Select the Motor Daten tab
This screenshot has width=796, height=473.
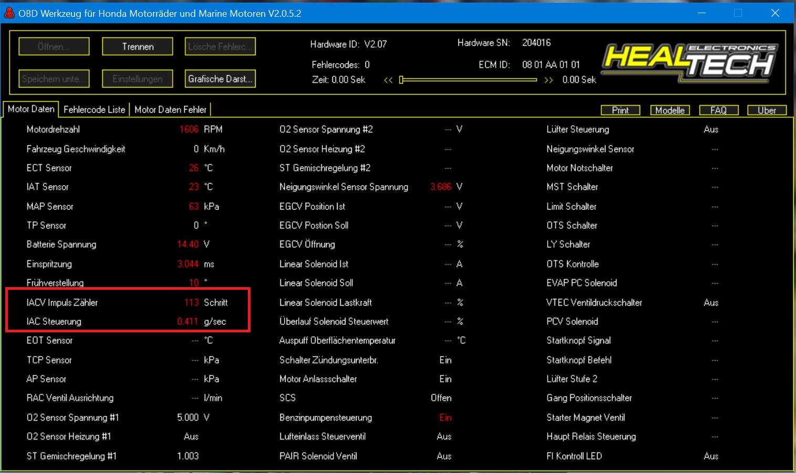[31, 109]
